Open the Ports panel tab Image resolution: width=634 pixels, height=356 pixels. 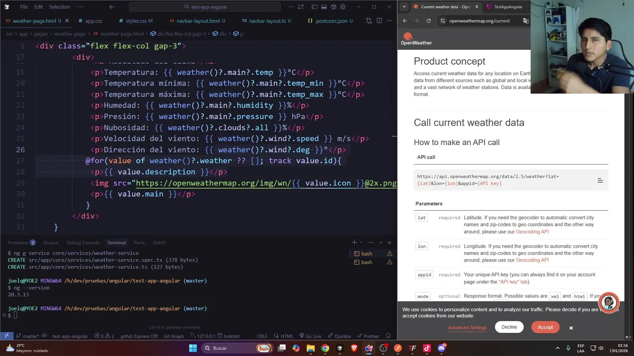tap(139, 242)
